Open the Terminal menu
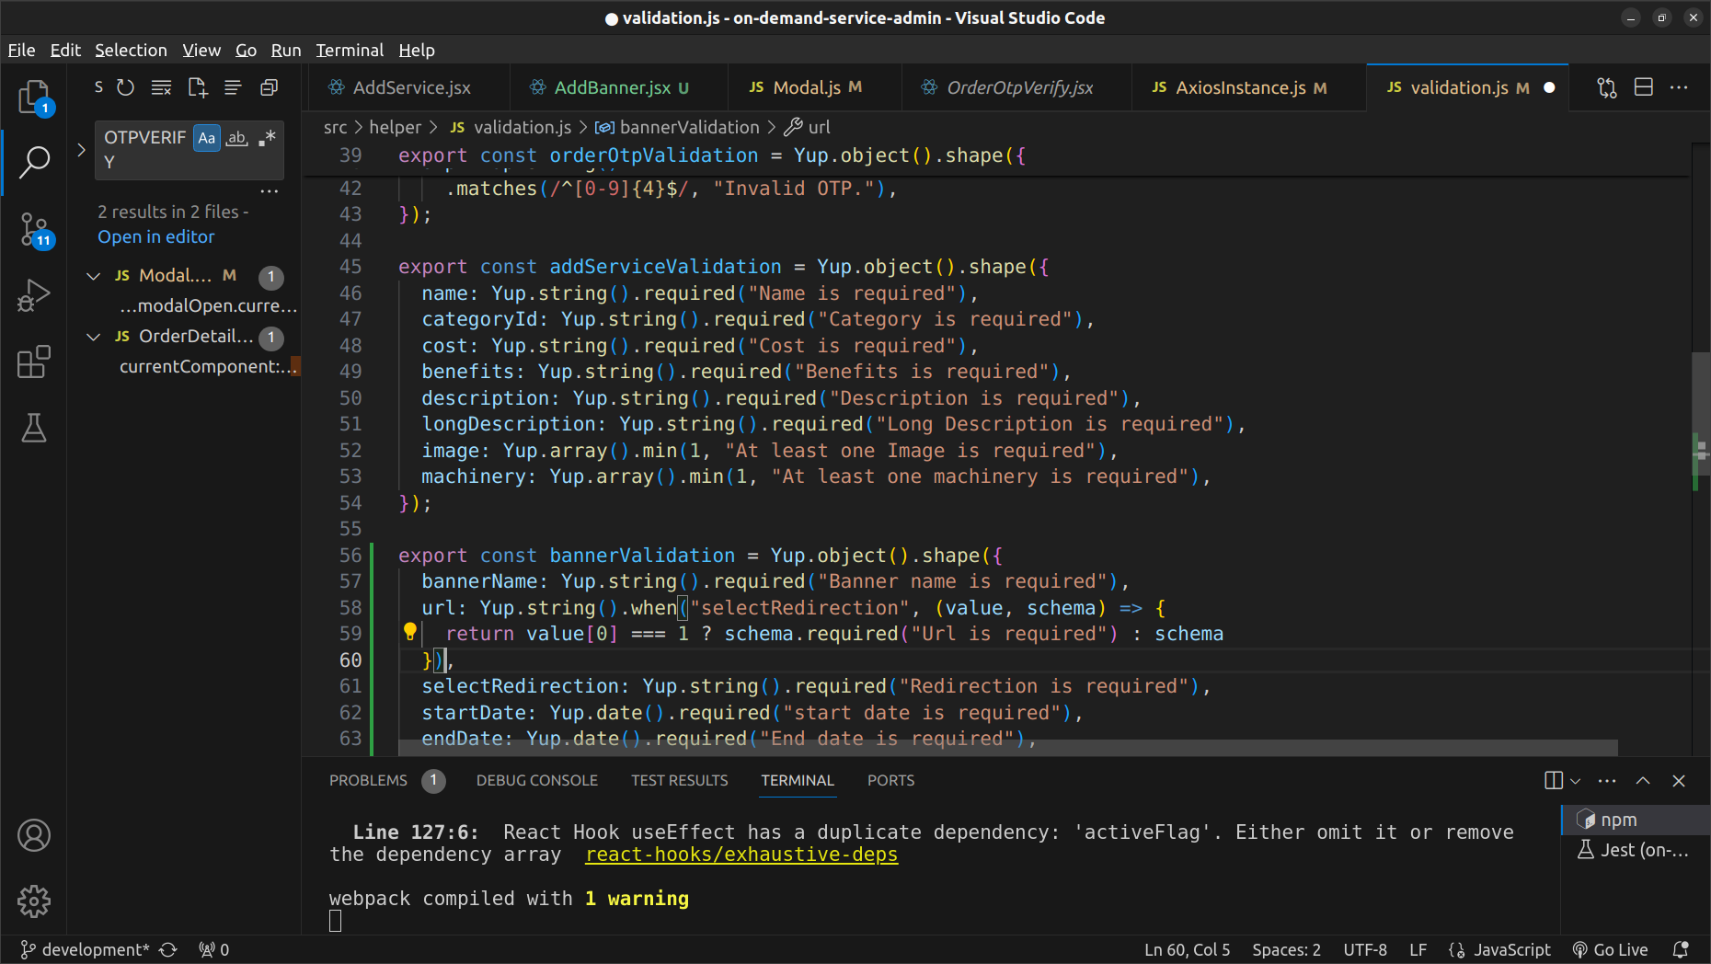 tap(349, 50)
